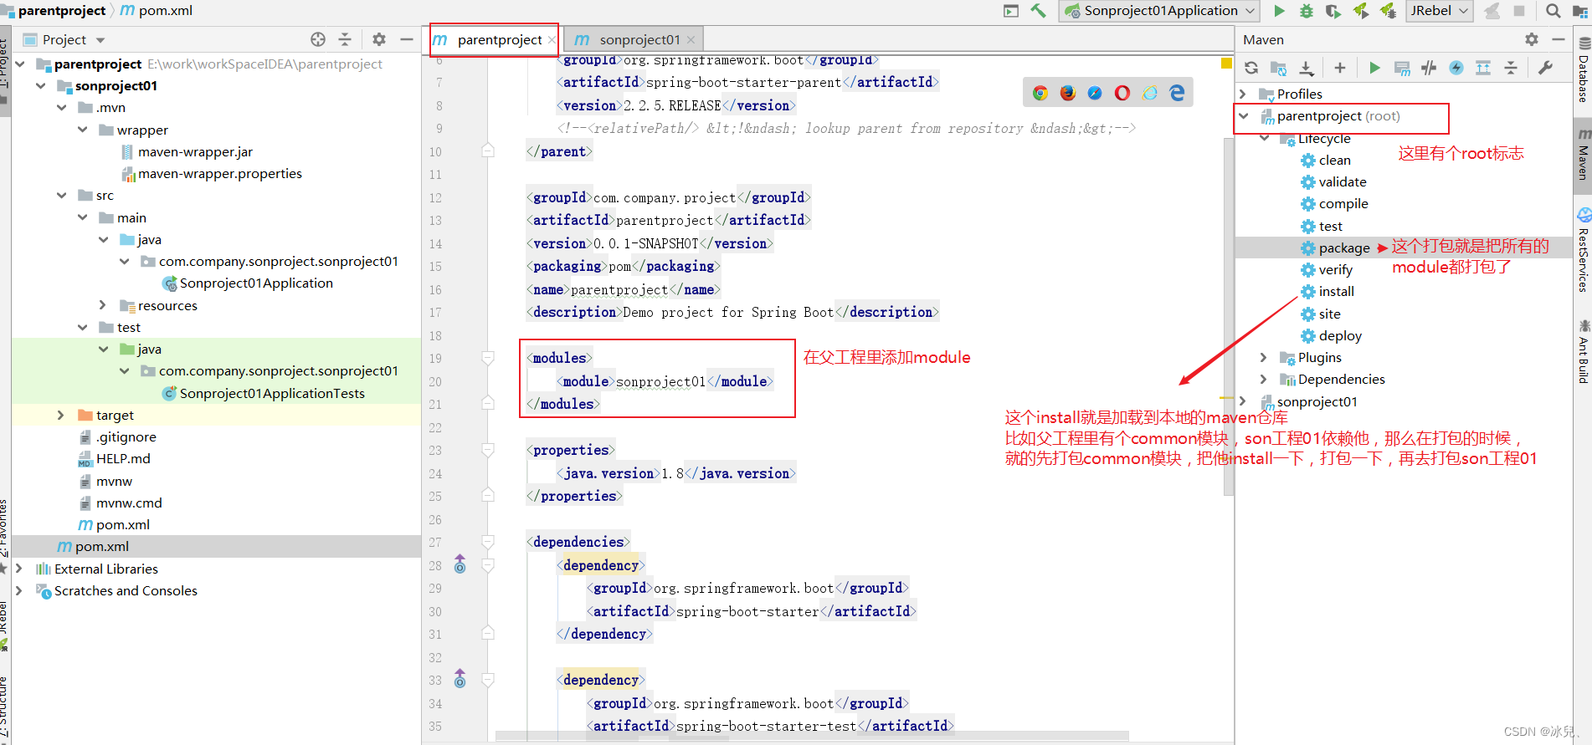Select HELP.md in Project tree
Image resolution: width=1592 pixels, height=745 pixels.
[x=123, y=459]
